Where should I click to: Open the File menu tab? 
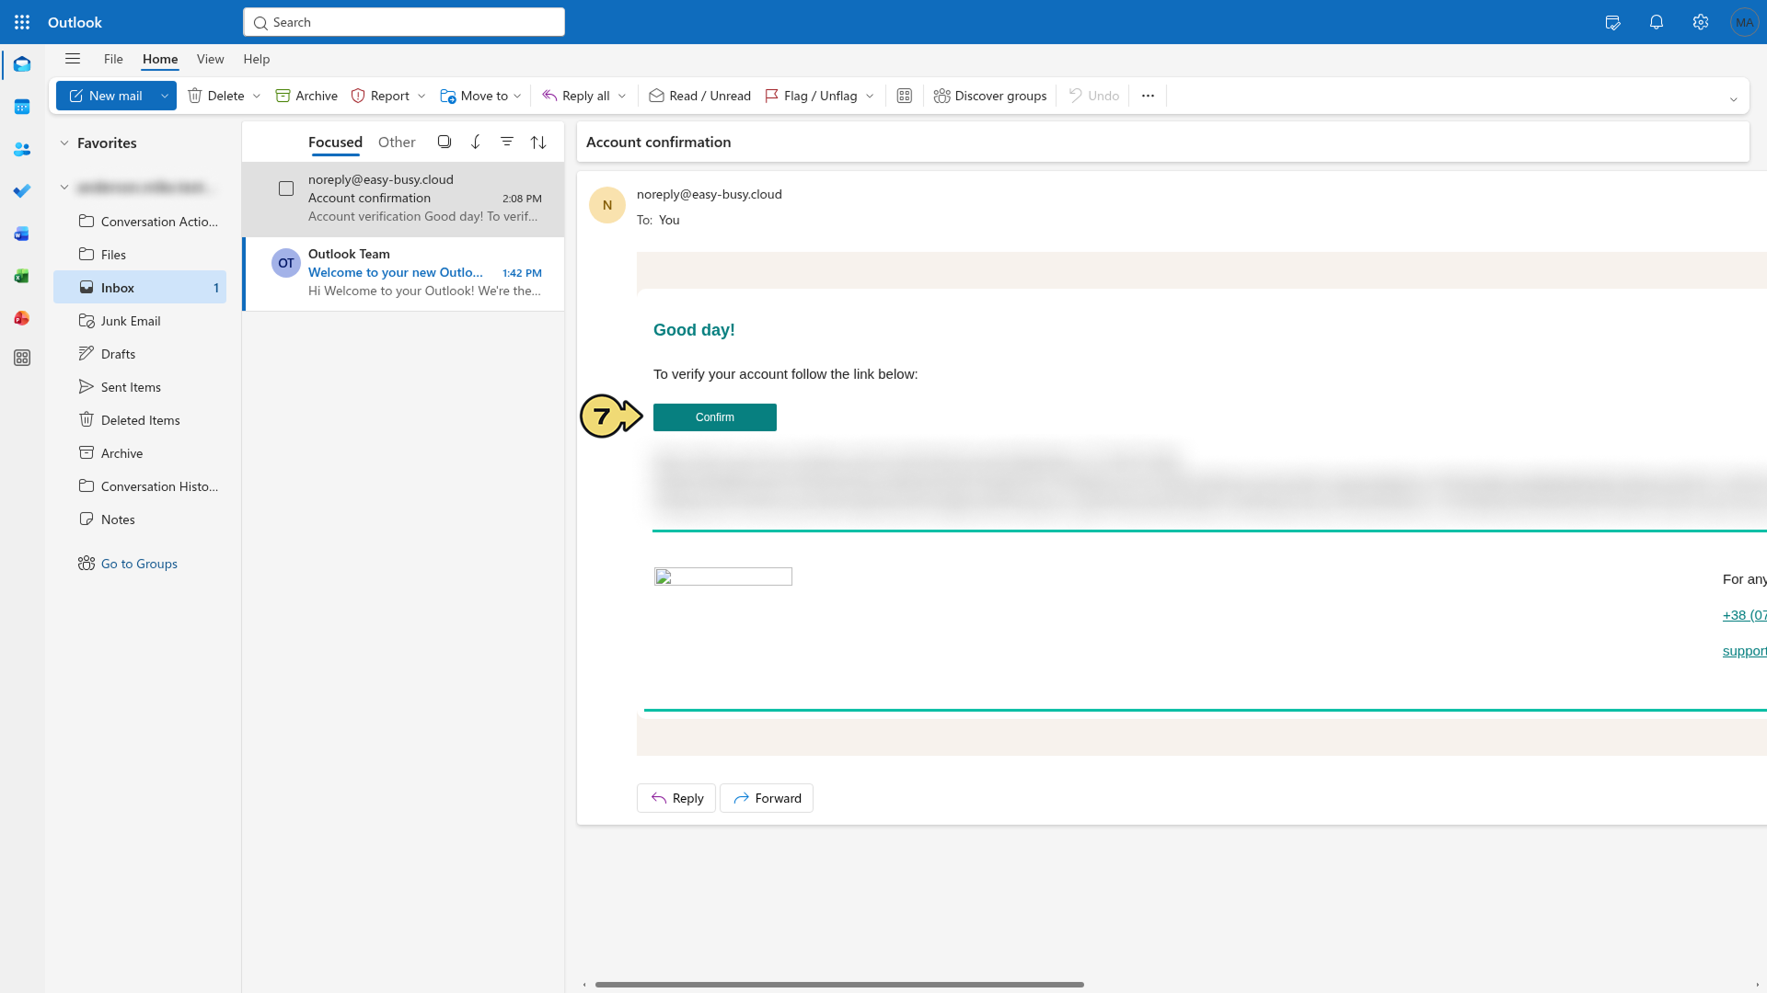click(x=113, y=59)
